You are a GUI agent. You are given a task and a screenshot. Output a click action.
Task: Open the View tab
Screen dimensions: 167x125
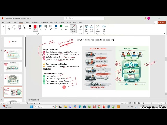pyautogui.click(x=75, y=23)
